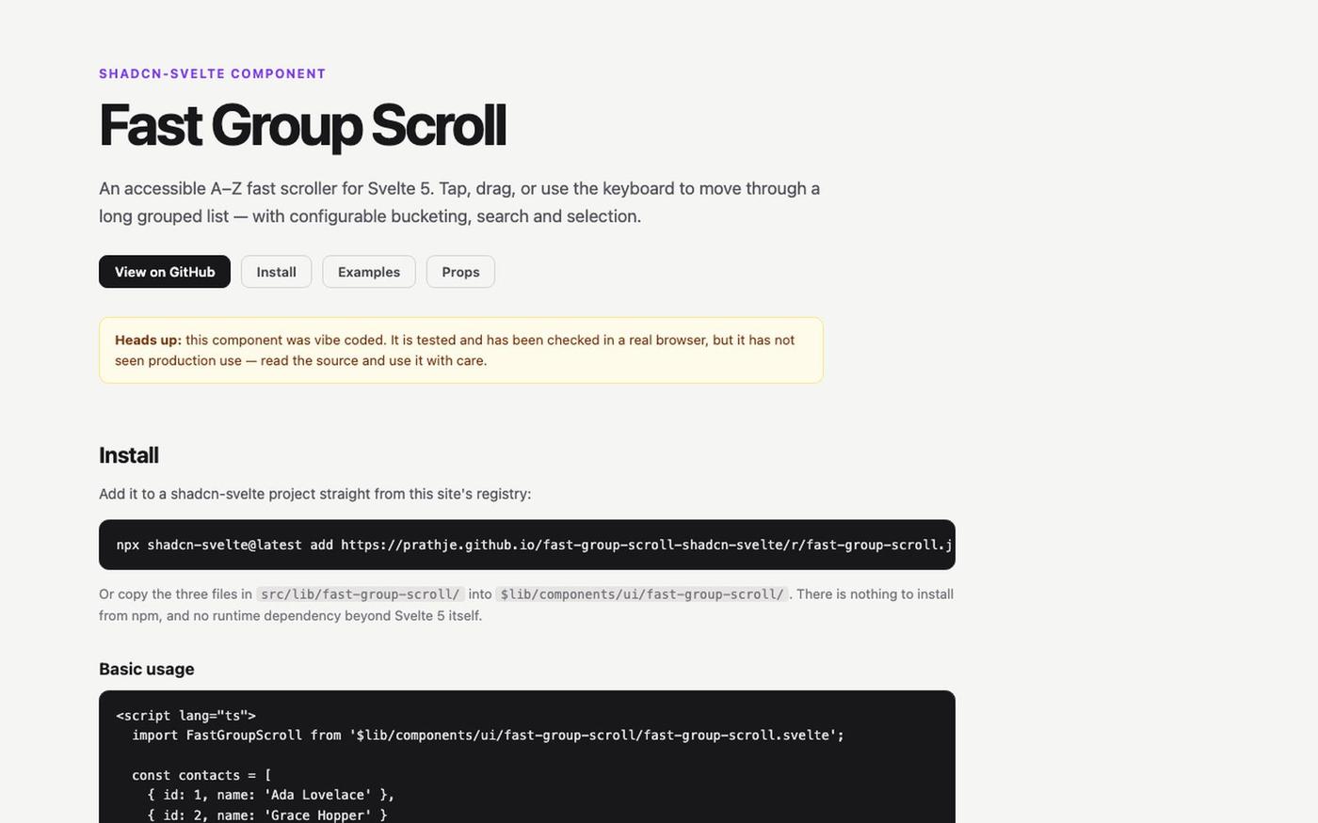1318x823 pixels.
Task: Click the 'SHADCN-SVELTE COMPONENT' eyebrow label
Action: click(213, 73)
